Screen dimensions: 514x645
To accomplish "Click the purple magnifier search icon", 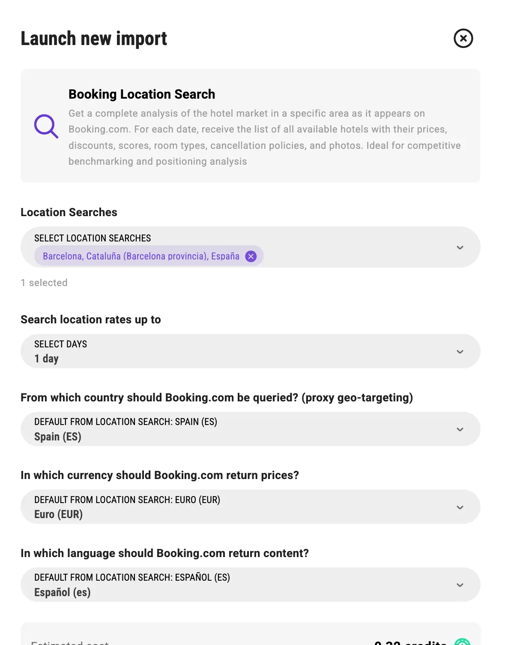I will click(46, 127).
